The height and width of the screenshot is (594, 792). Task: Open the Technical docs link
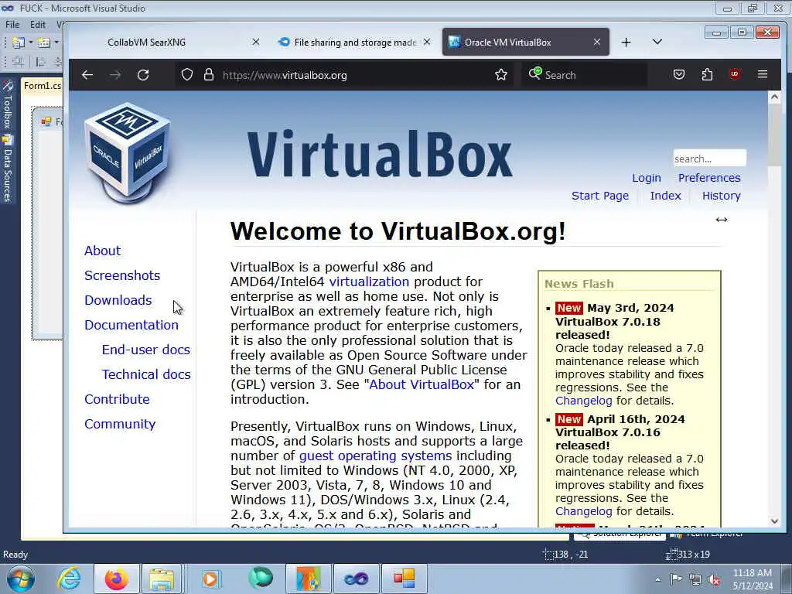pyautogui.click(x=146, y=374)
